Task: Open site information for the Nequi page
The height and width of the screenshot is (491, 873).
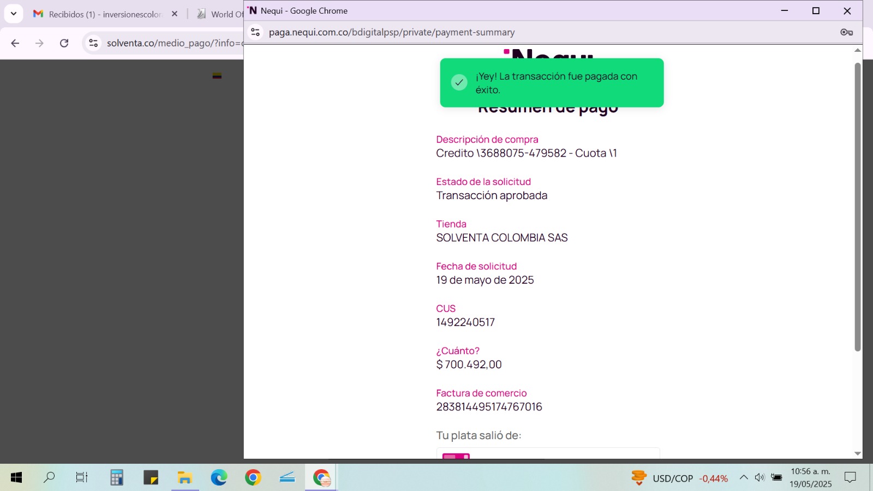Action: (x=255, y=32)
